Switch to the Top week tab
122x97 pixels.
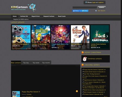pos(36,63)
